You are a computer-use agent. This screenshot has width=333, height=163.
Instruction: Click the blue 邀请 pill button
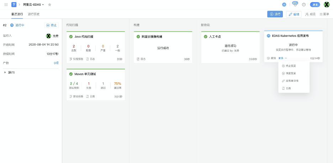click(315, 5)
